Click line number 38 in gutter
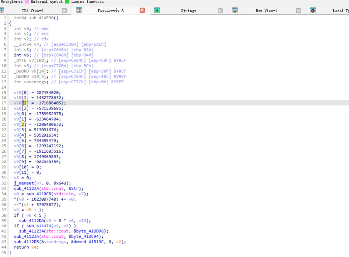This screenshot has height=257, width=349. point(4,215)
